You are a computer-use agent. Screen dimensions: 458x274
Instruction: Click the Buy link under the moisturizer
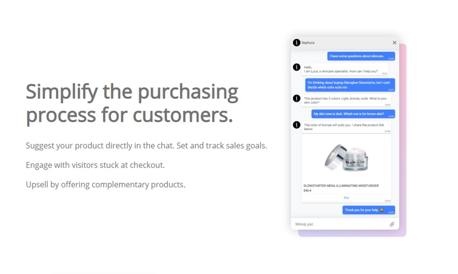(x=346, y=198)
